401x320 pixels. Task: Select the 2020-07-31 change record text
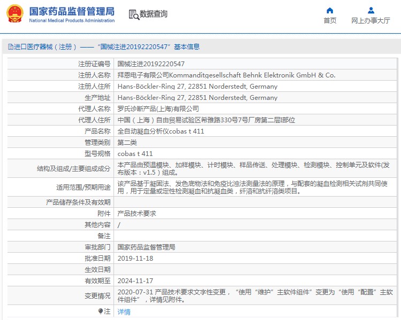click(255, 295)
